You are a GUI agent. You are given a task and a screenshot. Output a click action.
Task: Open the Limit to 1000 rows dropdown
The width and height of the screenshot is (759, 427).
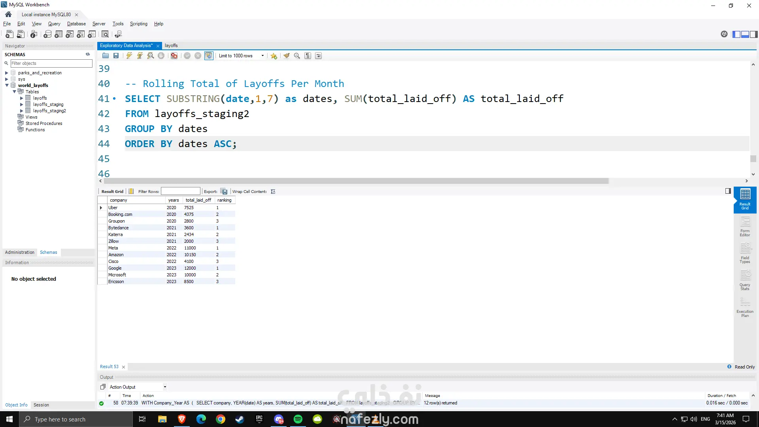coord(262,56)
